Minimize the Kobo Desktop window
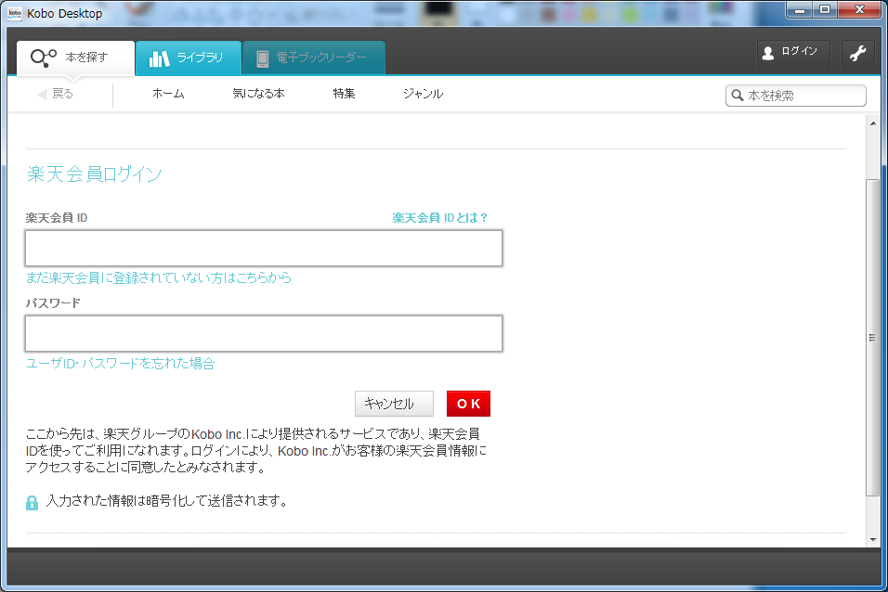 click(800, 9)
